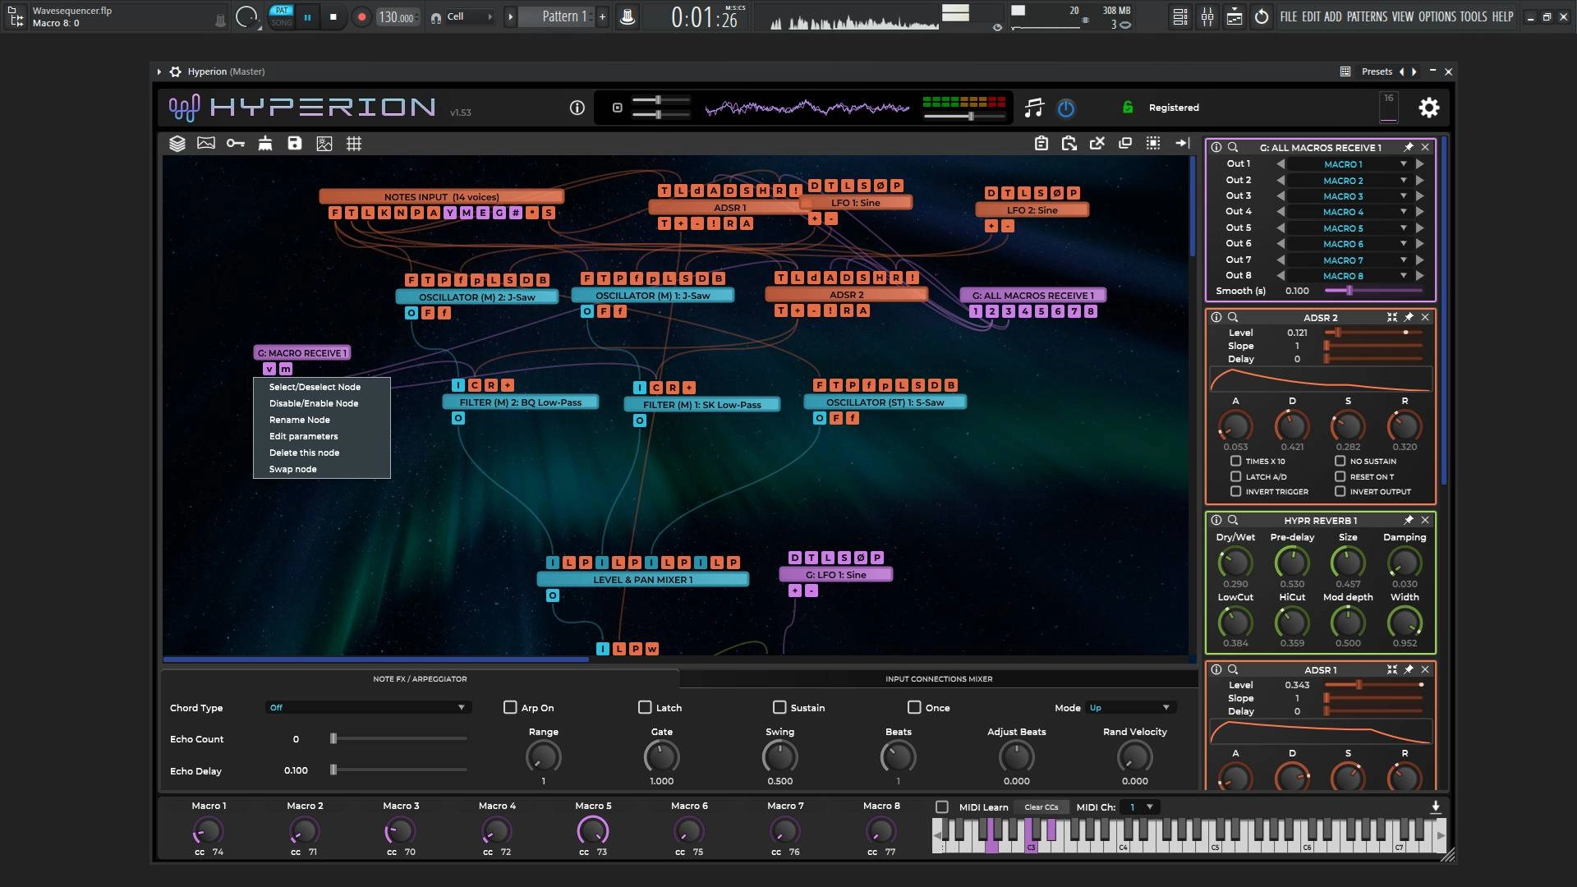Screen dimensions: 1577x887
Task: Enable the Arp On checkbox
Action: [510, 707]
